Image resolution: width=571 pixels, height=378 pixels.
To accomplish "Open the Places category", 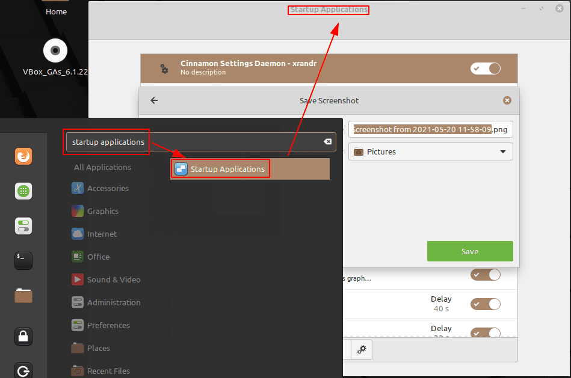I will 91,348.
